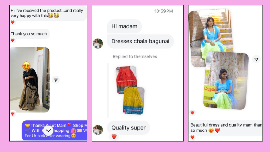Screen dimensions: 270x152
Task: Tap heart reaction under 'Quality super'
Action: [x=114, y=137]
